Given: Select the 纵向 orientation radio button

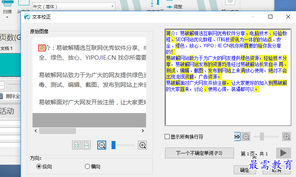Looking at the screenshot, I should tap(39, 167).
